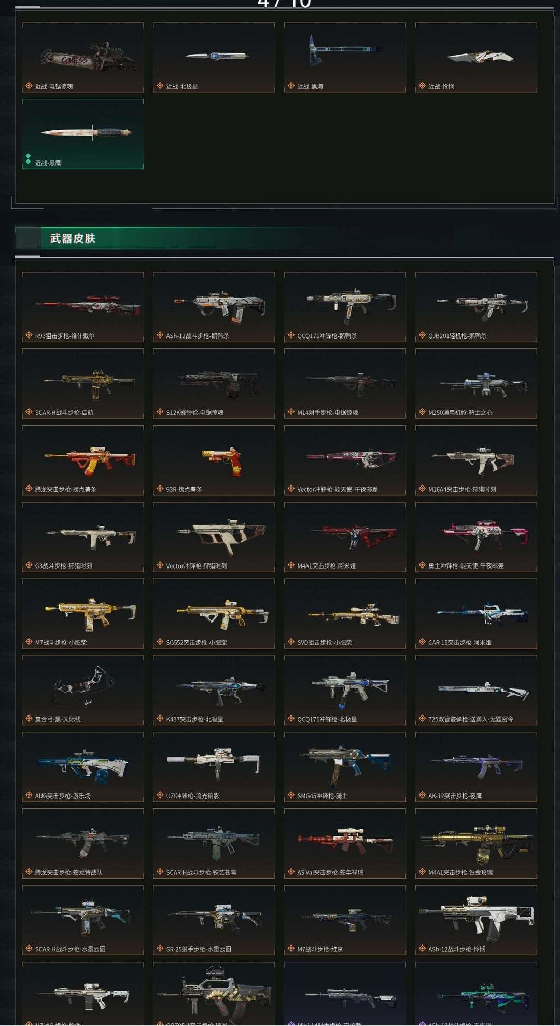Select AS Val突击步枪-蛇年祥瑞 skin

(x=345, y=844)
